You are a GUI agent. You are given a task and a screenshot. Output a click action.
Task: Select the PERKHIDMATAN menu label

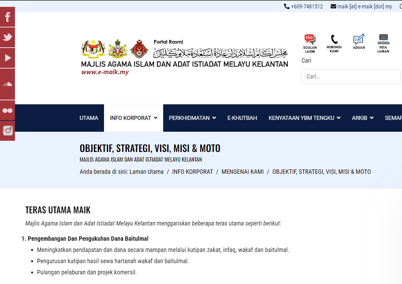189,118
